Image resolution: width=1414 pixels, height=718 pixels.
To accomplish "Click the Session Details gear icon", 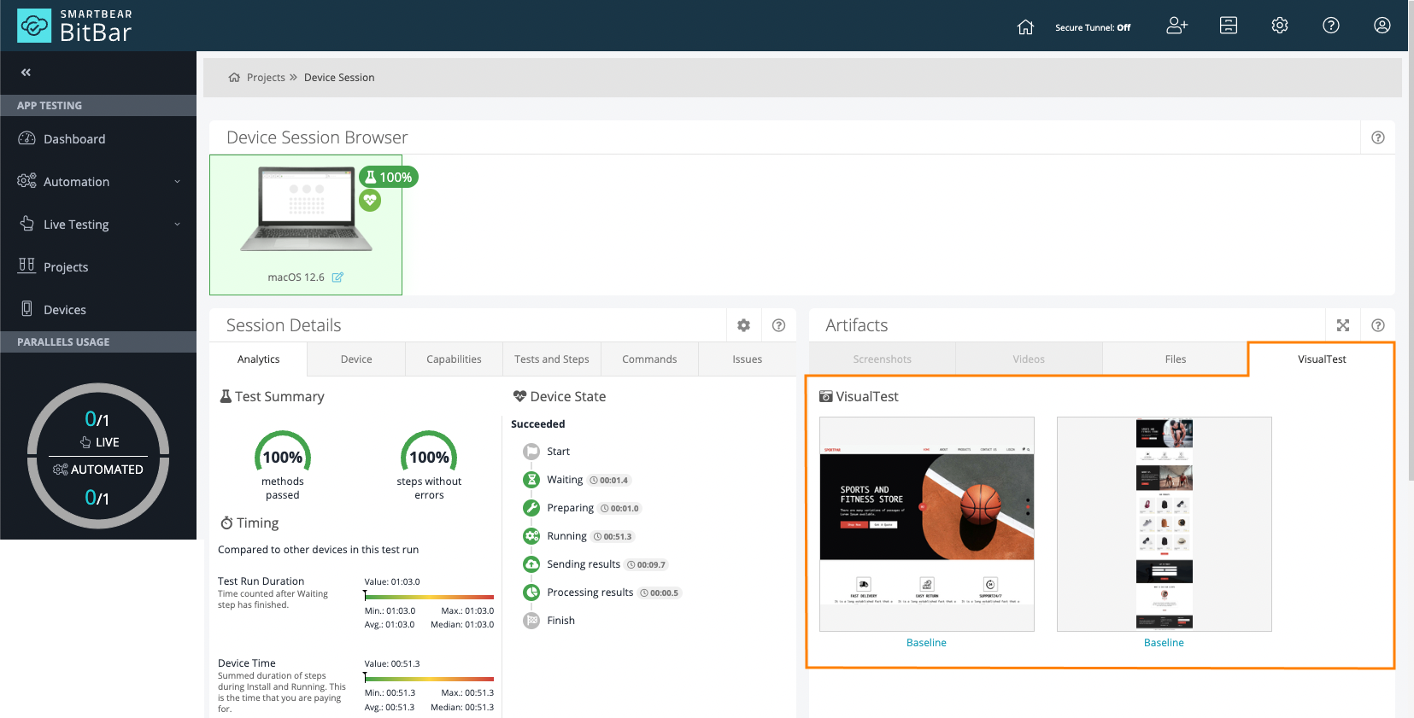I will tap(743, 325).
